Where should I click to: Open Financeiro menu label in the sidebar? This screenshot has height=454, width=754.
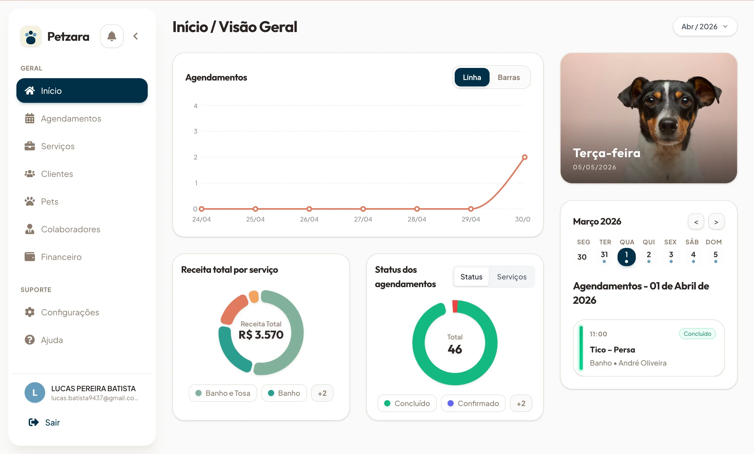pyautogui.click(x=61, y=257)
